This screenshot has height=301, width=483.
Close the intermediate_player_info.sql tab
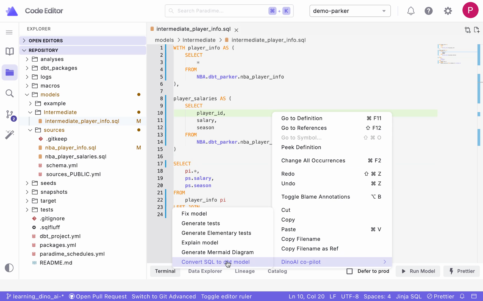point(236,30)
